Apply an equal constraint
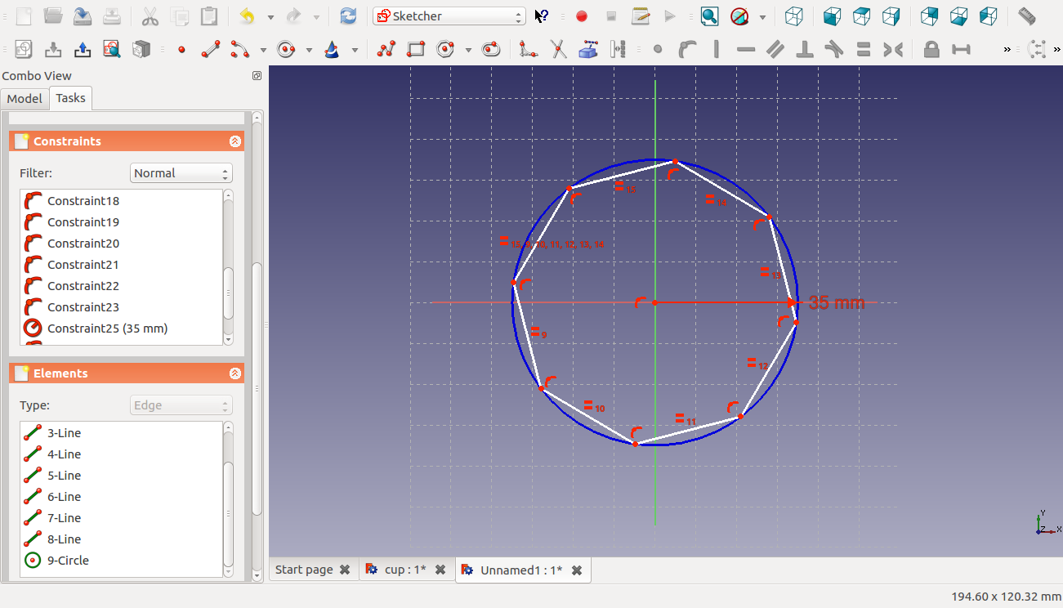 point(862,49)
